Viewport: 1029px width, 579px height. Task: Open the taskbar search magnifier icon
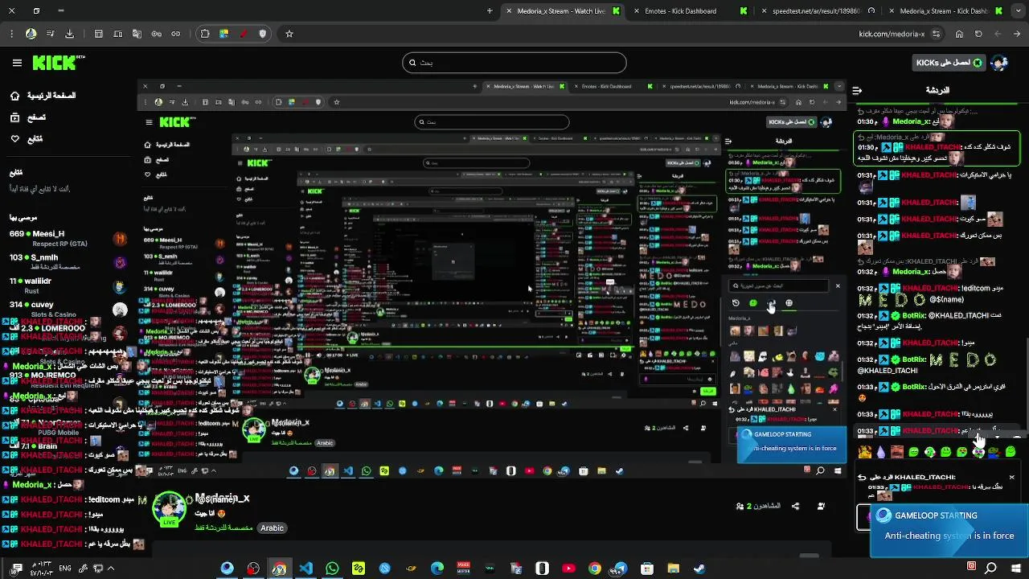[x=991, y=569]
